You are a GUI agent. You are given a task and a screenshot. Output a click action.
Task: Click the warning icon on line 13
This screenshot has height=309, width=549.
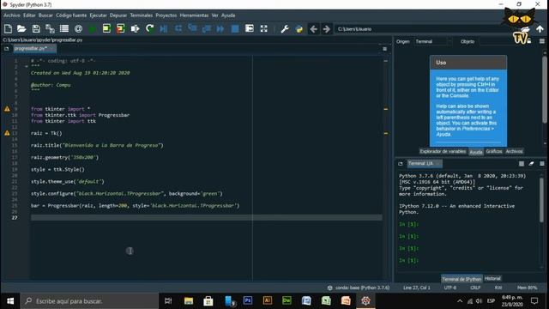(7, 133)
